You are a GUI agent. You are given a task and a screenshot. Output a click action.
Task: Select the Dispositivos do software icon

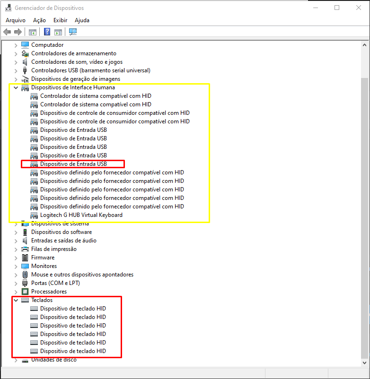[x=25, y=232]
